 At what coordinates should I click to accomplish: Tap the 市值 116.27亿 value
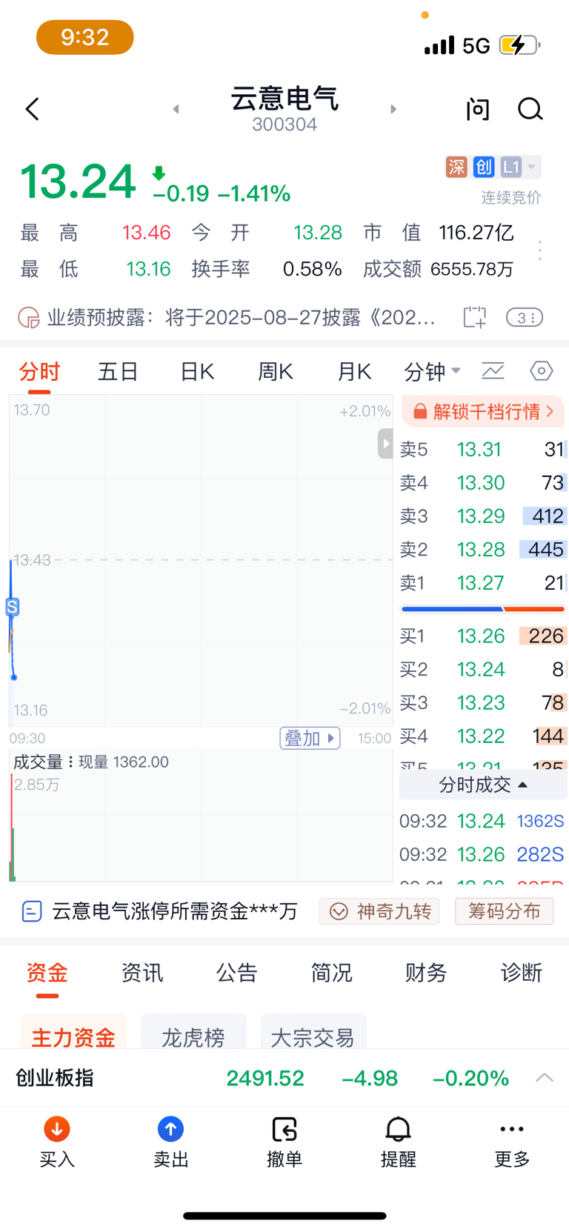click(476, 233)
